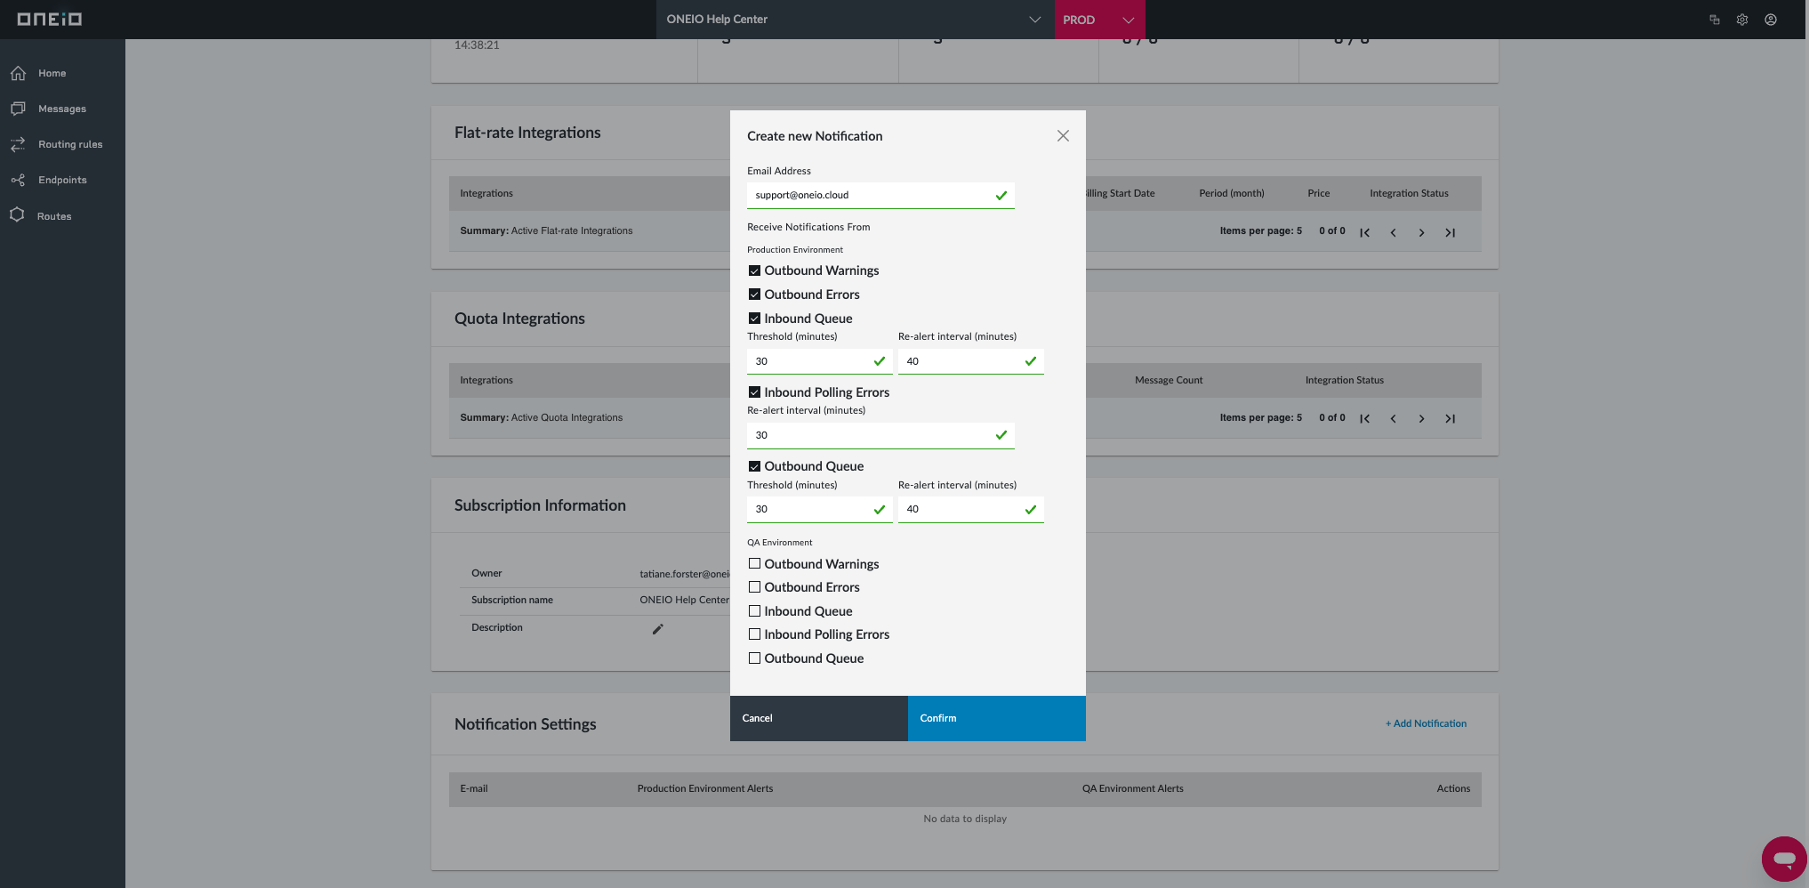1809x888 pixels.
Task: Click the Period (month) column header
Action: click(1231, 193)
